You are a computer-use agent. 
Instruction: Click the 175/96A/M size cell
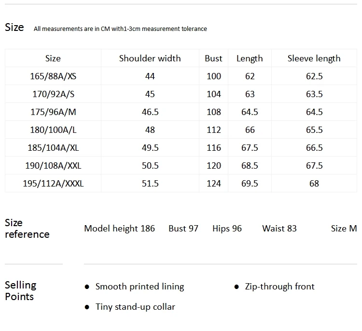click(53, 112)
